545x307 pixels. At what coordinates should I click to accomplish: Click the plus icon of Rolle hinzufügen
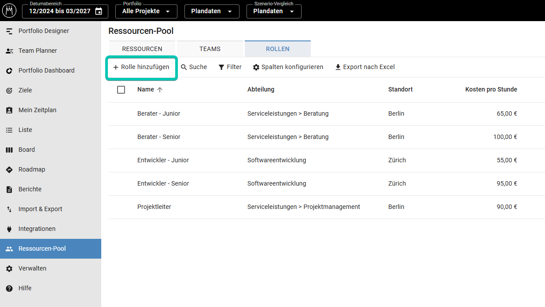[116, 67]
